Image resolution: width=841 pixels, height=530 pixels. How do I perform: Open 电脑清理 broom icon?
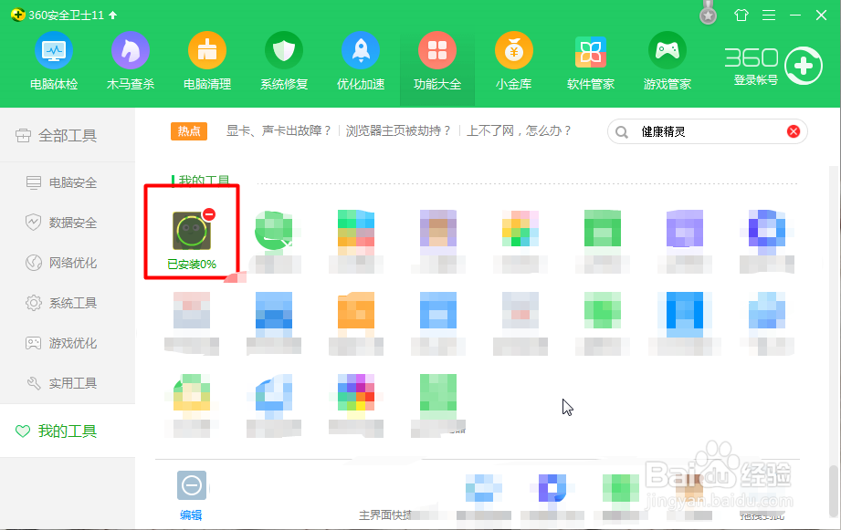click(x=207, y=62)
